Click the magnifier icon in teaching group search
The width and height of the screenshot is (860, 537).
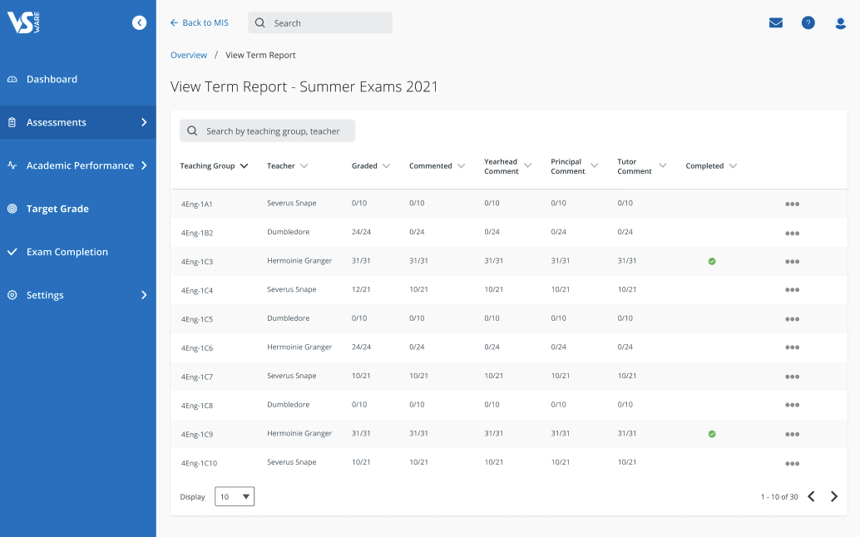192,131
